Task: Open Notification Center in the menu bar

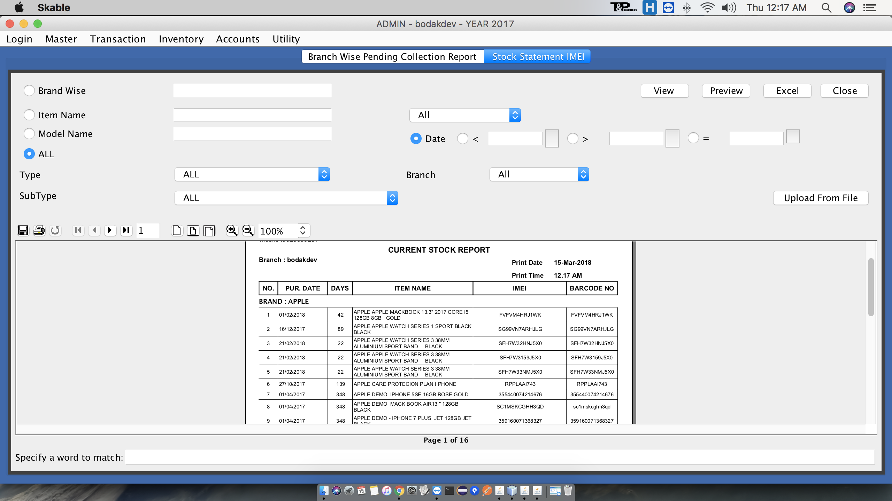Action: (x=870, y=8)
